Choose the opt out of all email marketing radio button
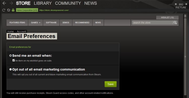 click(x=11, y=69)
